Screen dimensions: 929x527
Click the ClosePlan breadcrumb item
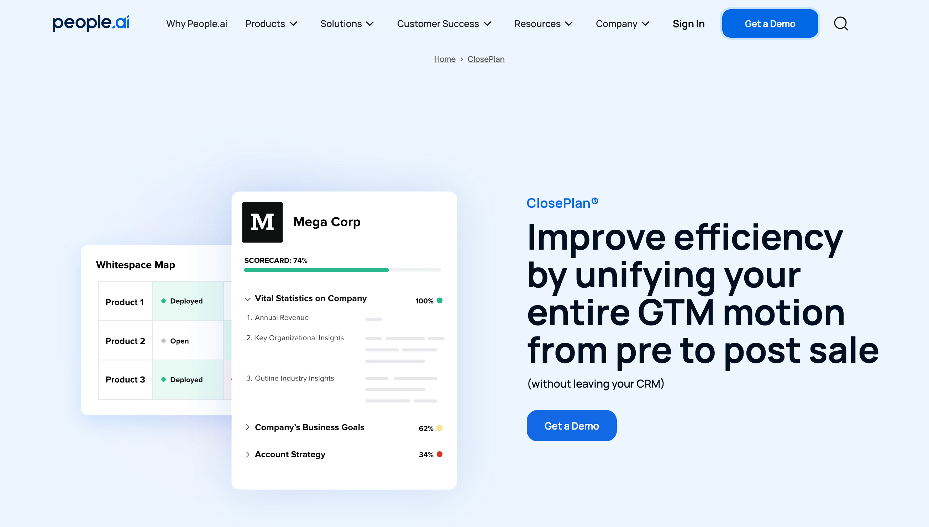coord(486,59)
